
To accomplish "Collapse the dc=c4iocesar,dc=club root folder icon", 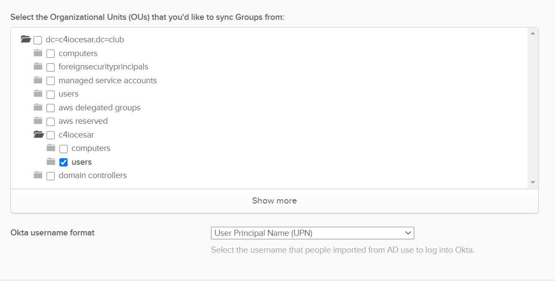I will pos(26,40).
